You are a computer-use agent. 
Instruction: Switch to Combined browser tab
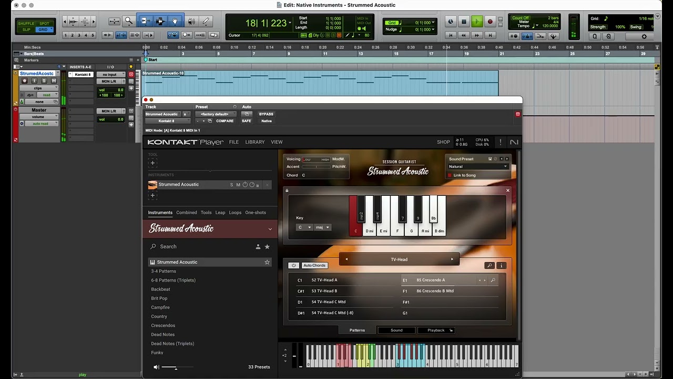click(187, 213)
